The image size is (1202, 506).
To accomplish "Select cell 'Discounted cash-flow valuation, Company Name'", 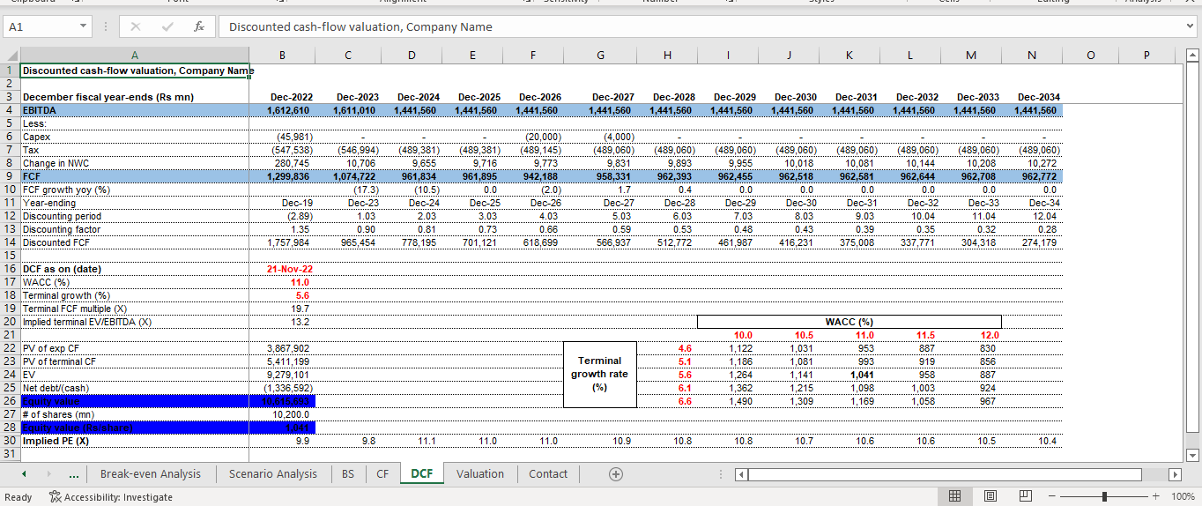I will pyautogui.click(x=134, y=71).
